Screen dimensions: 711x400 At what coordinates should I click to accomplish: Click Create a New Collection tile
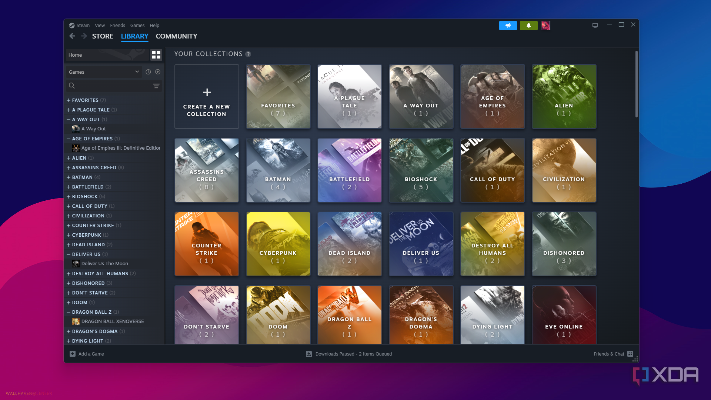(x=207, y=96)
